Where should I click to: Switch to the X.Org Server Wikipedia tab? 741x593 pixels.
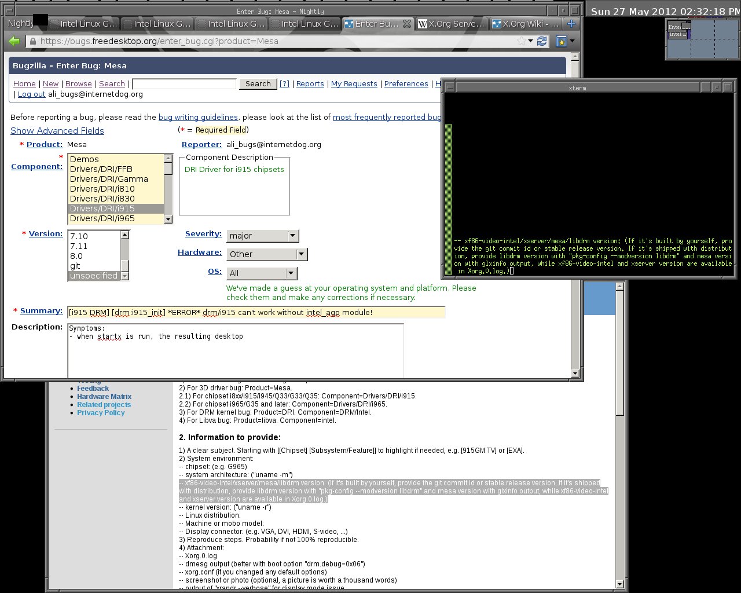451,24
